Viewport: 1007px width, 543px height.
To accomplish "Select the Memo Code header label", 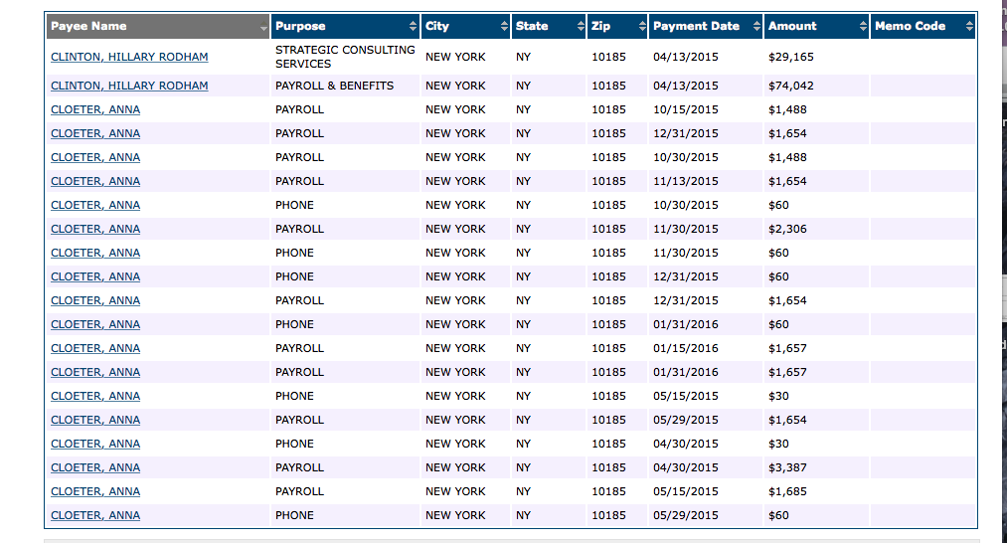I will tap(910, 26).
